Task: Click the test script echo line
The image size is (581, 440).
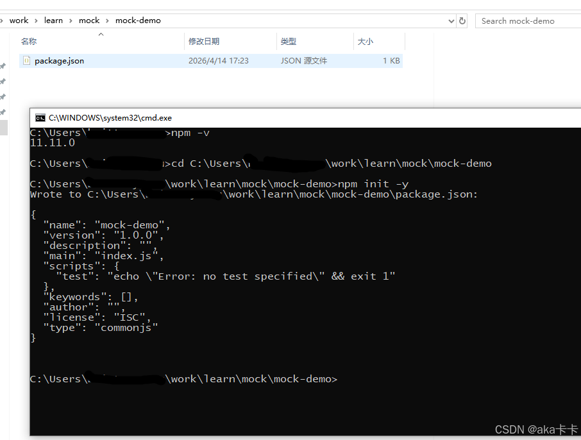Action: click(x=226, y=276)
